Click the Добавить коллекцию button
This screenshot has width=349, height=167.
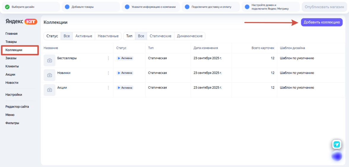click(321, 22)
